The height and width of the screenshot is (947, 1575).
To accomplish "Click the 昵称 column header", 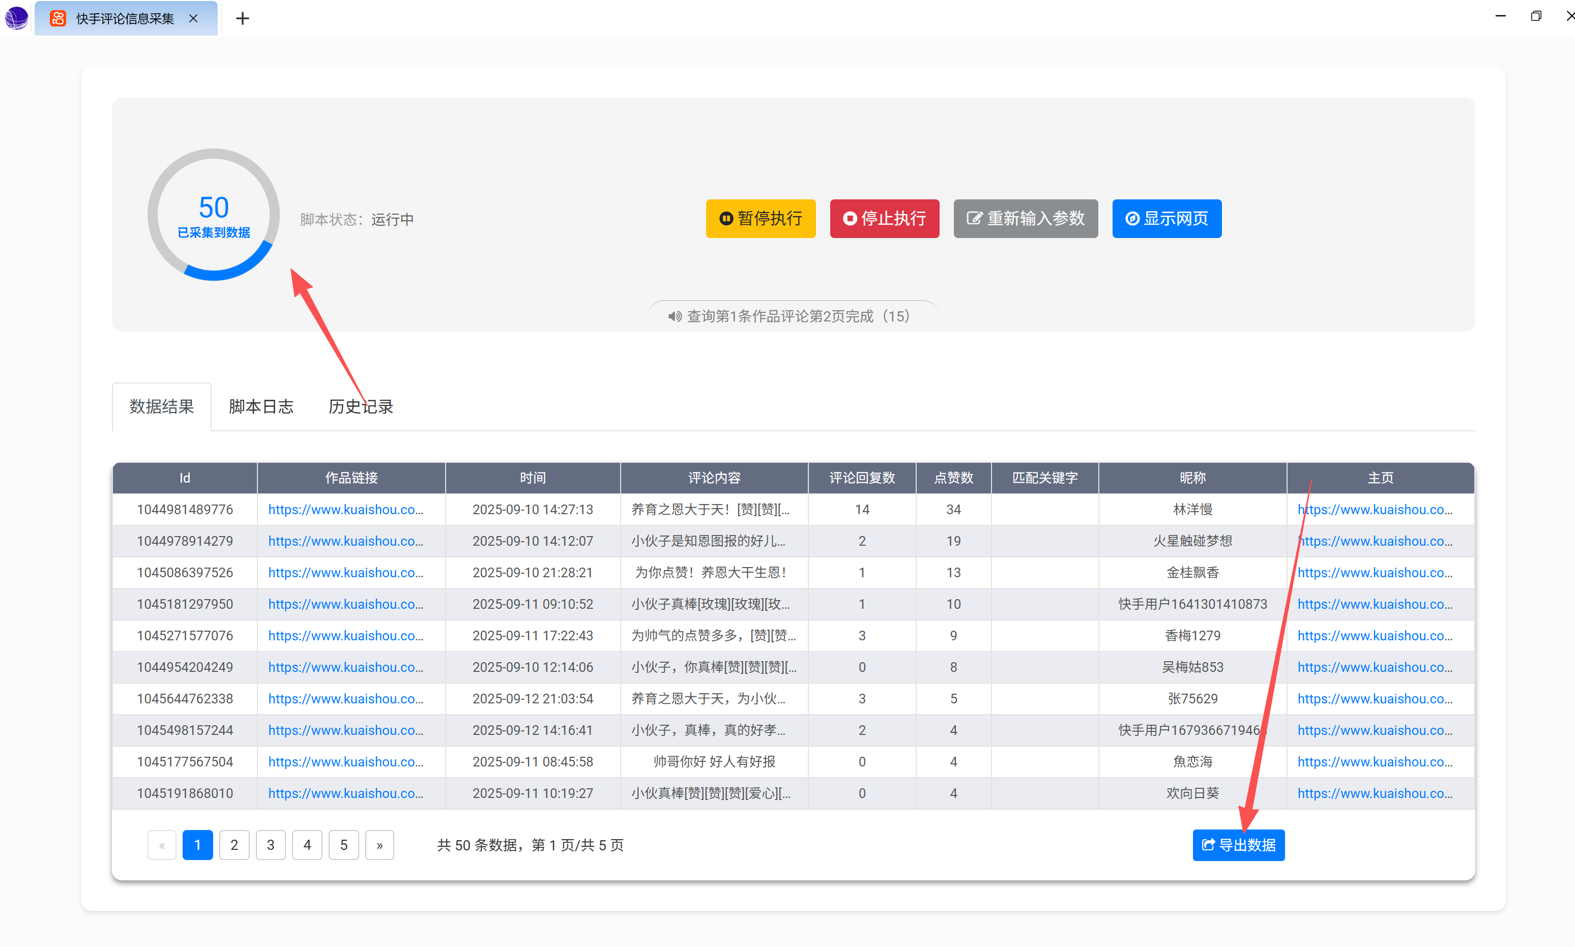I will click(x=1192, y=478).
